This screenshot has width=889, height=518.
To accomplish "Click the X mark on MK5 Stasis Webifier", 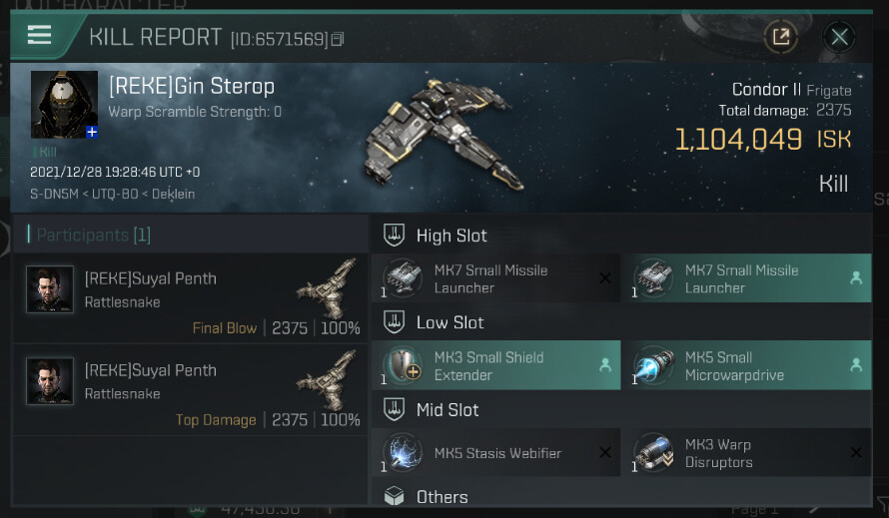I will coord(604,453).
